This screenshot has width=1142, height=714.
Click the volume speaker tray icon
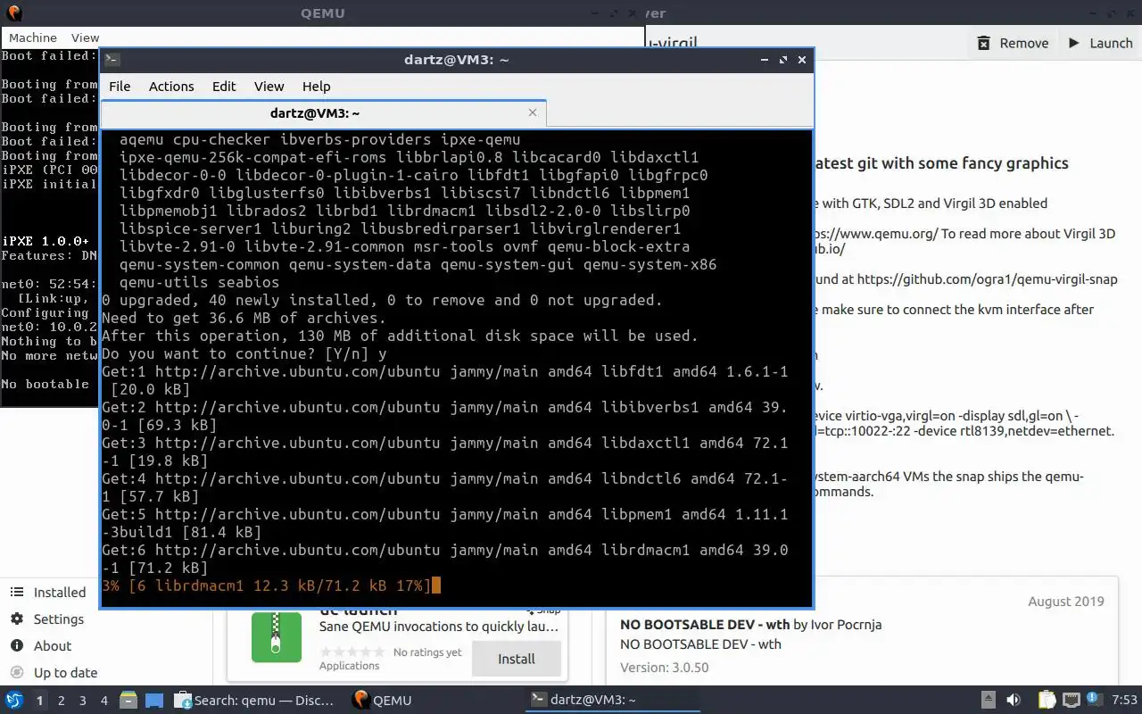tap(1014, 700)
